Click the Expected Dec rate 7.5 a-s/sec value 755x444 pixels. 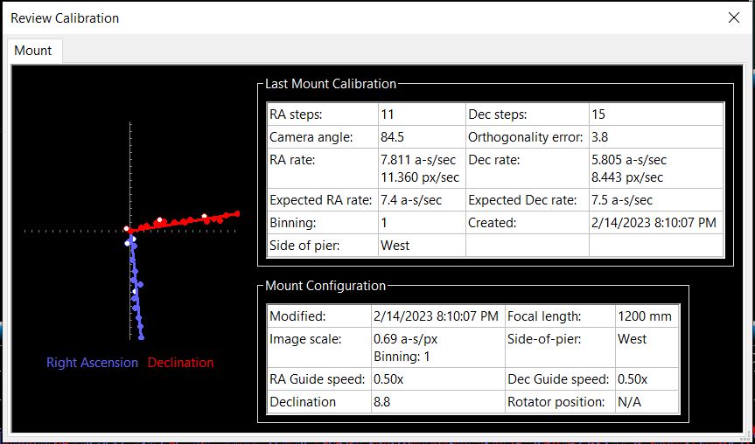tap(622, 200)
